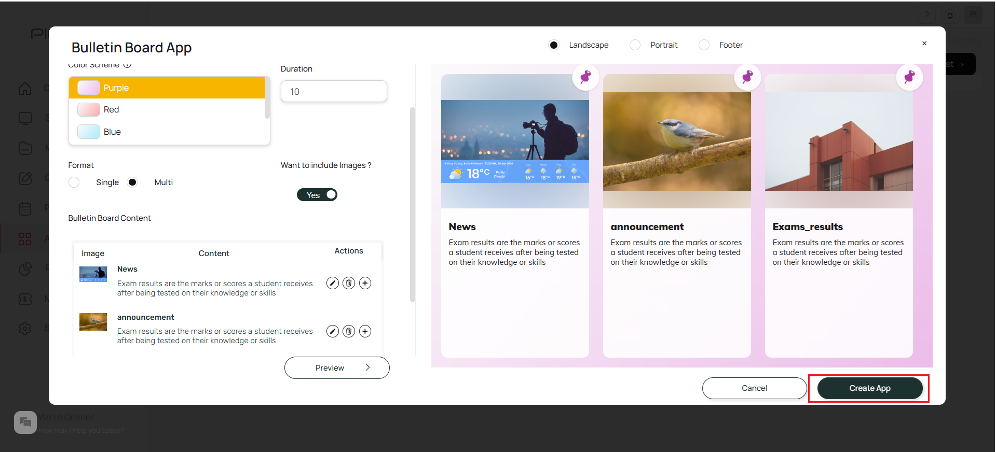Open the settings gear icon in sidebar
The height and width of the screenshot is (452, 996).
click(x=25, y=329)
